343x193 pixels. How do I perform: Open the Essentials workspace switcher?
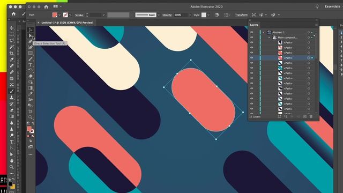pos(333,6)
